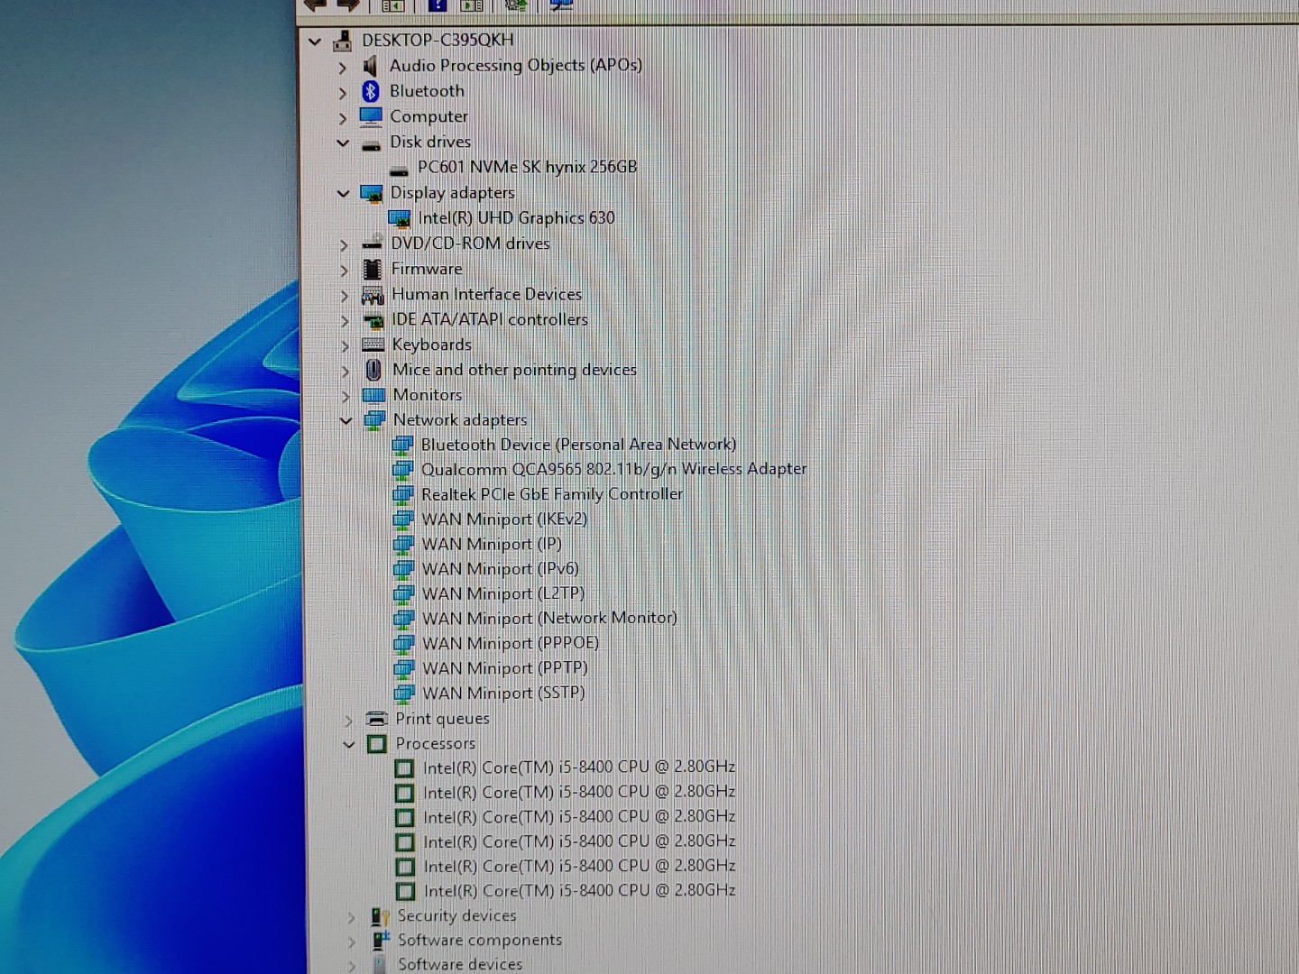1299x974 pixels.
Task: Click the Bluetooth device category icon
Action: (371, 90)
